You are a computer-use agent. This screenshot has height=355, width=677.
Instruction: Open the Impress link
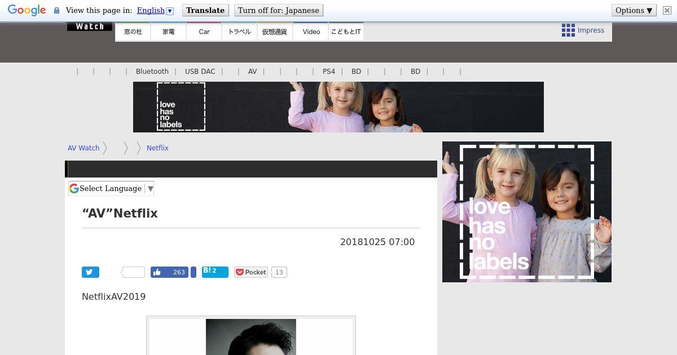click(x=591, y=30)
